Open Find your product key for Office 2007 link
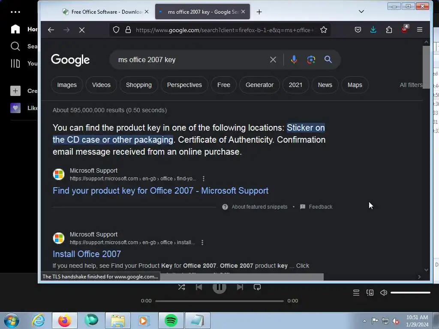 coord(161,191)
